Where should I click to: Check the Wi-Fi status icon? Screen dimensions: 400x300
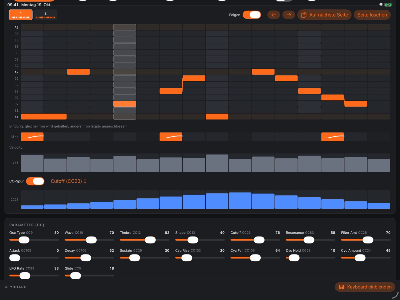tap(381, 5)
